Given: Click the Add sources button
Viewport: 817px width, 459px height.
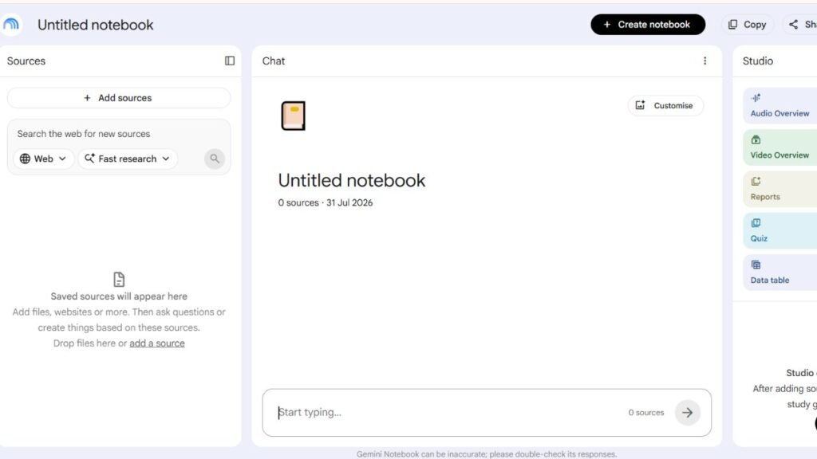Looking at the screenshot, I should [x=119, y=98].
